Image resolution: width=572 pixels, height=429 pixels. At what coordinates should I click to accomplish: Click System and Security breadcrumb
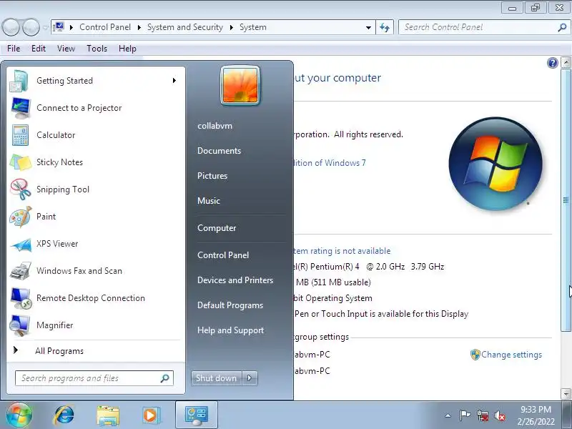[185, 27]
